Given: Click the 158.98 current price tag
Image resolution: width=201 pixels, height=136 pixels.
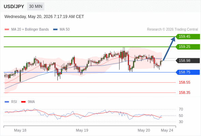Looking at the screenshot, I should pyautogui.click(x=188, y=61).
